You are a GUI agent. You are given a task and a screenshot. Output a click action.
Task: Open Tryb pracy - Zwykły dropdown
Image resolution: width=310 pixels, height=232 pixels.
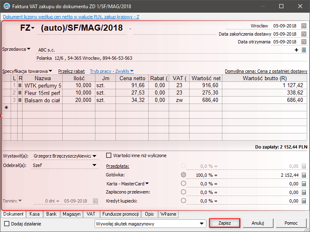coord(112,71)
